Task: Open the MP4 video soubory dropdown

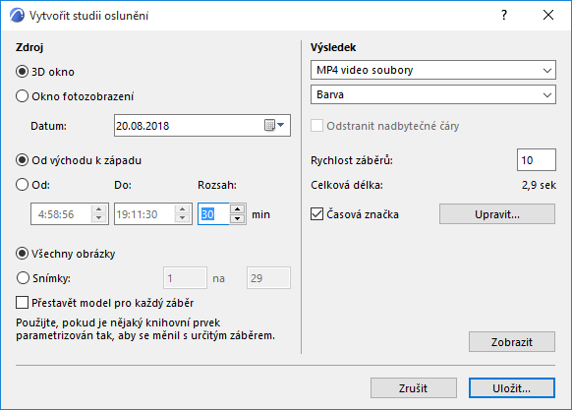Action: coord(433,70)
